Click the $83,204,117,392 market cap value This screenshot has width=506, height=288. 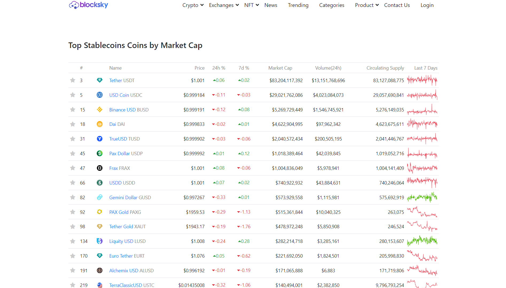[x=286, y=80]
